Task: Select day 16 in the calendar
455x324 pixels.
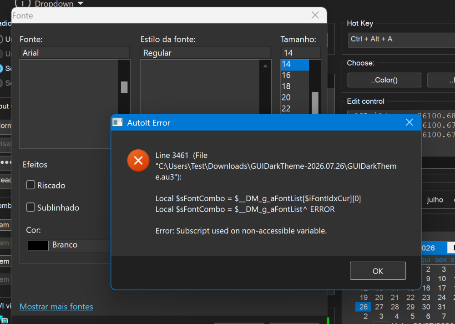Action: [x=426, y=288]
